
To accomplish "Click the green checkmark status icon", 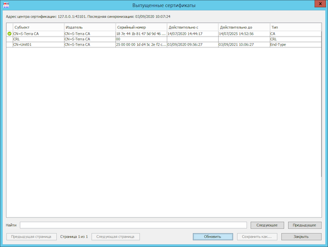I will click(9, 34).
